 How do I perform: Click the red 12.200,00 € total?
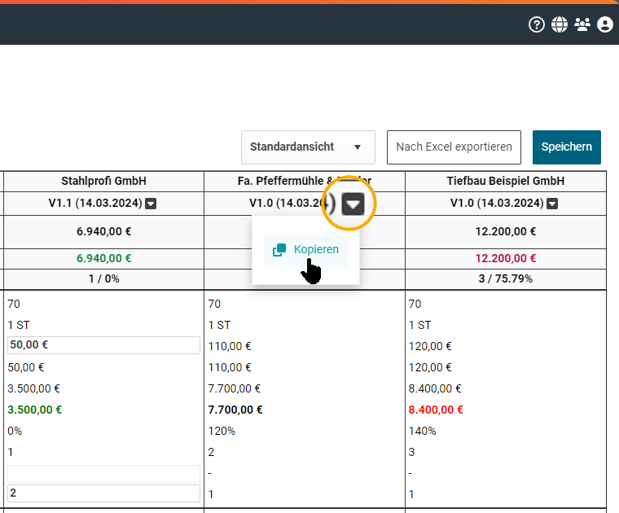[505, 258]
